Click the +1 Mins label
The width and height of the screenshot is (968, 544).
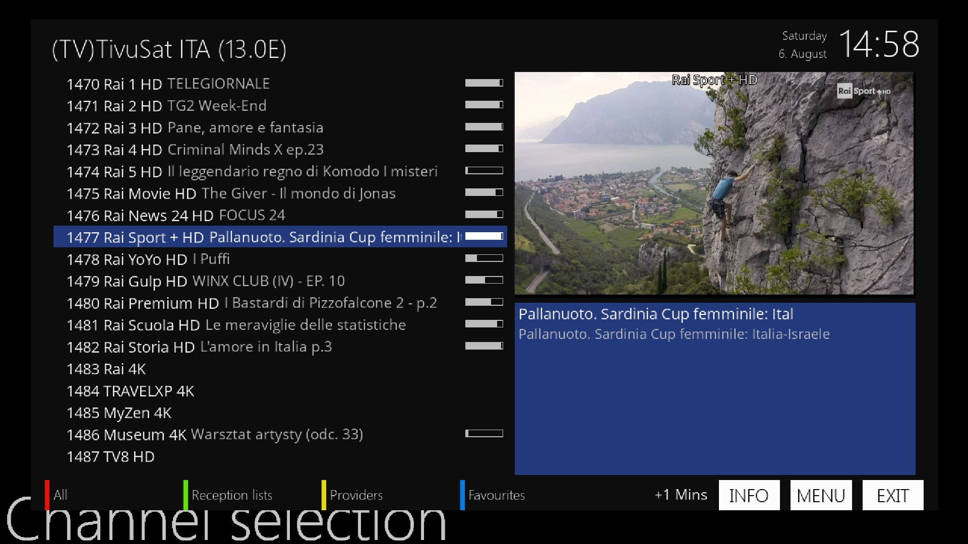click(681, 495)
